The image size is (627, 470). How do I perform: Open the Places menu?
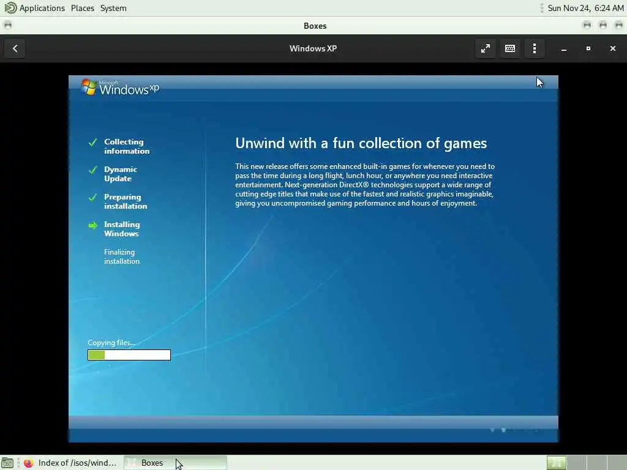pos(83,8)
